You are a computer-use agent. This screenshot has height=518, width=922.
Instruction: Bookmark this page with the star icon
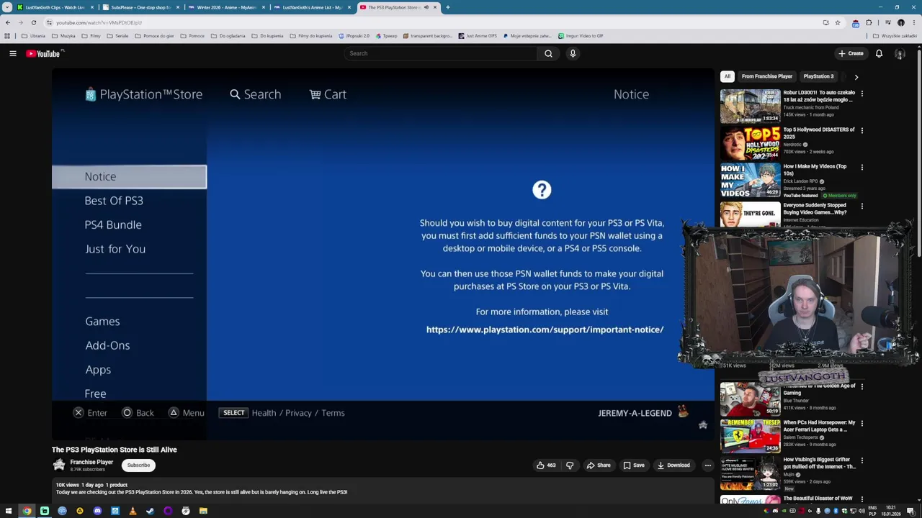837,22
